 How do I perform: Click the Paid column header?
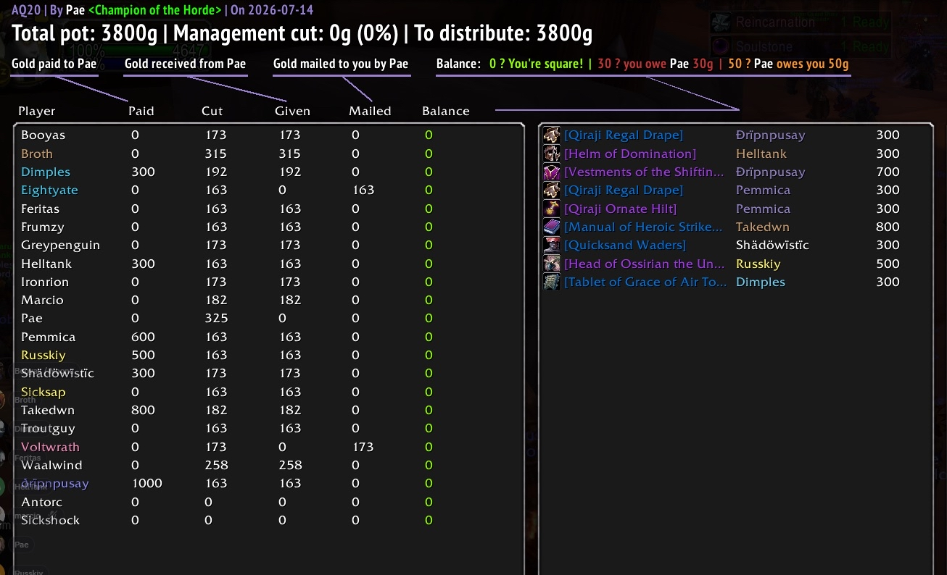click(141, 111)
